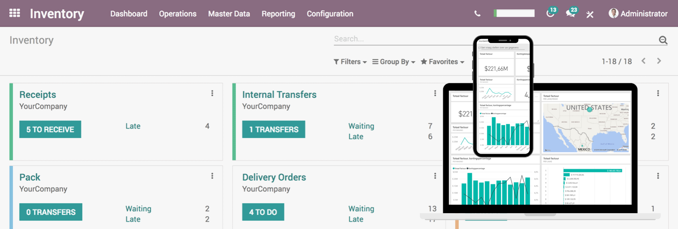Expand the Group By dropdown
This screenshot has width=678, height=229.
point(394,62)
